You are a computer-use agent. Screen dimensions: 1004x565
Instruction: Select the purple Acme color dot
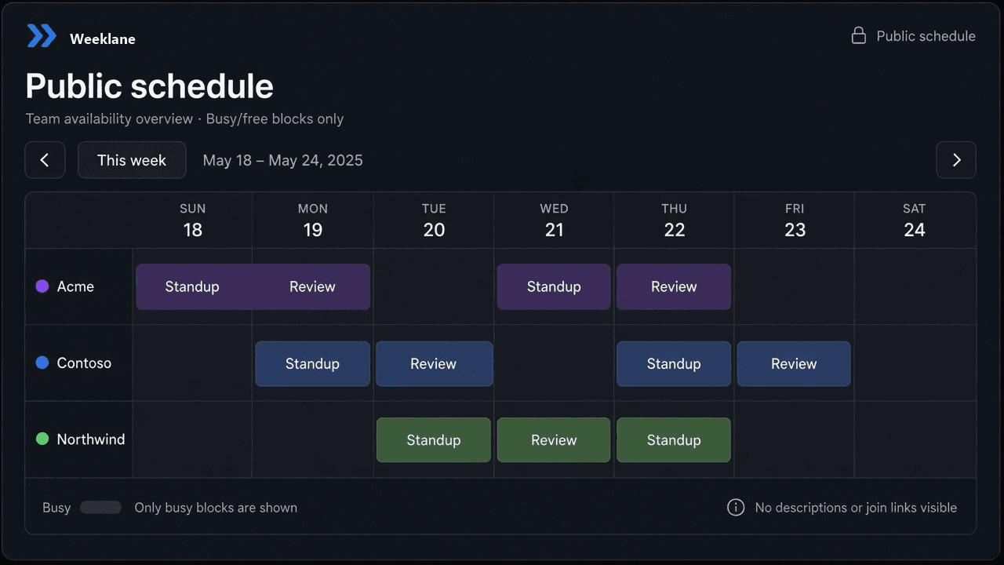[42, 286]
